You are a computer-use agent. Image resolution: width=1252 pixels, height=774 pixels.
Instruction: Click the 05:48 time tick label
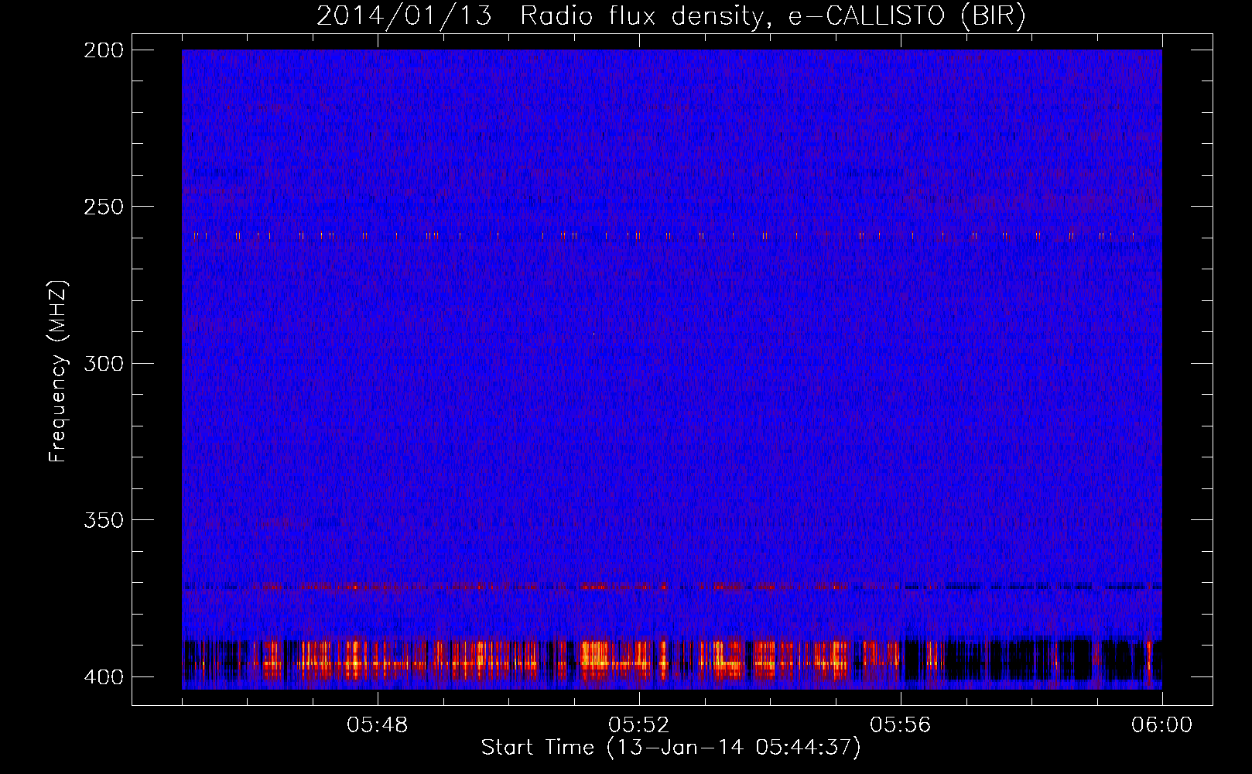(378, 725)
